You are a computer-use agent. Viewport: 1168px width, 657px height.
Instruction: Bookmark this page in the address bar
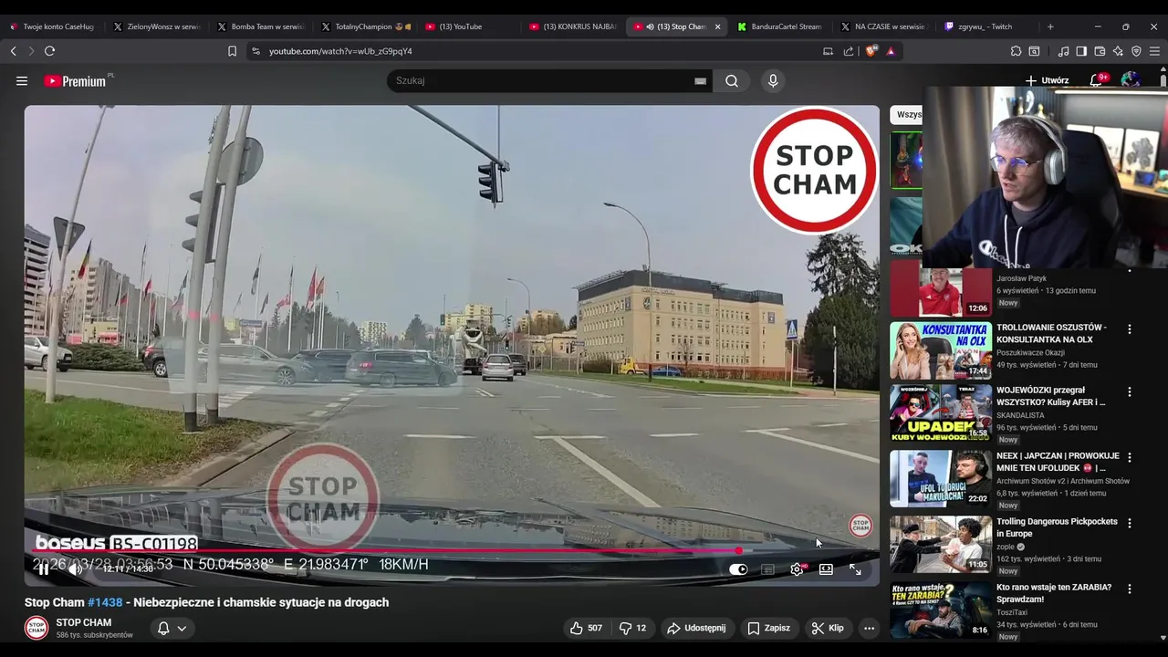pyautogui.click(x=232, y=51)
